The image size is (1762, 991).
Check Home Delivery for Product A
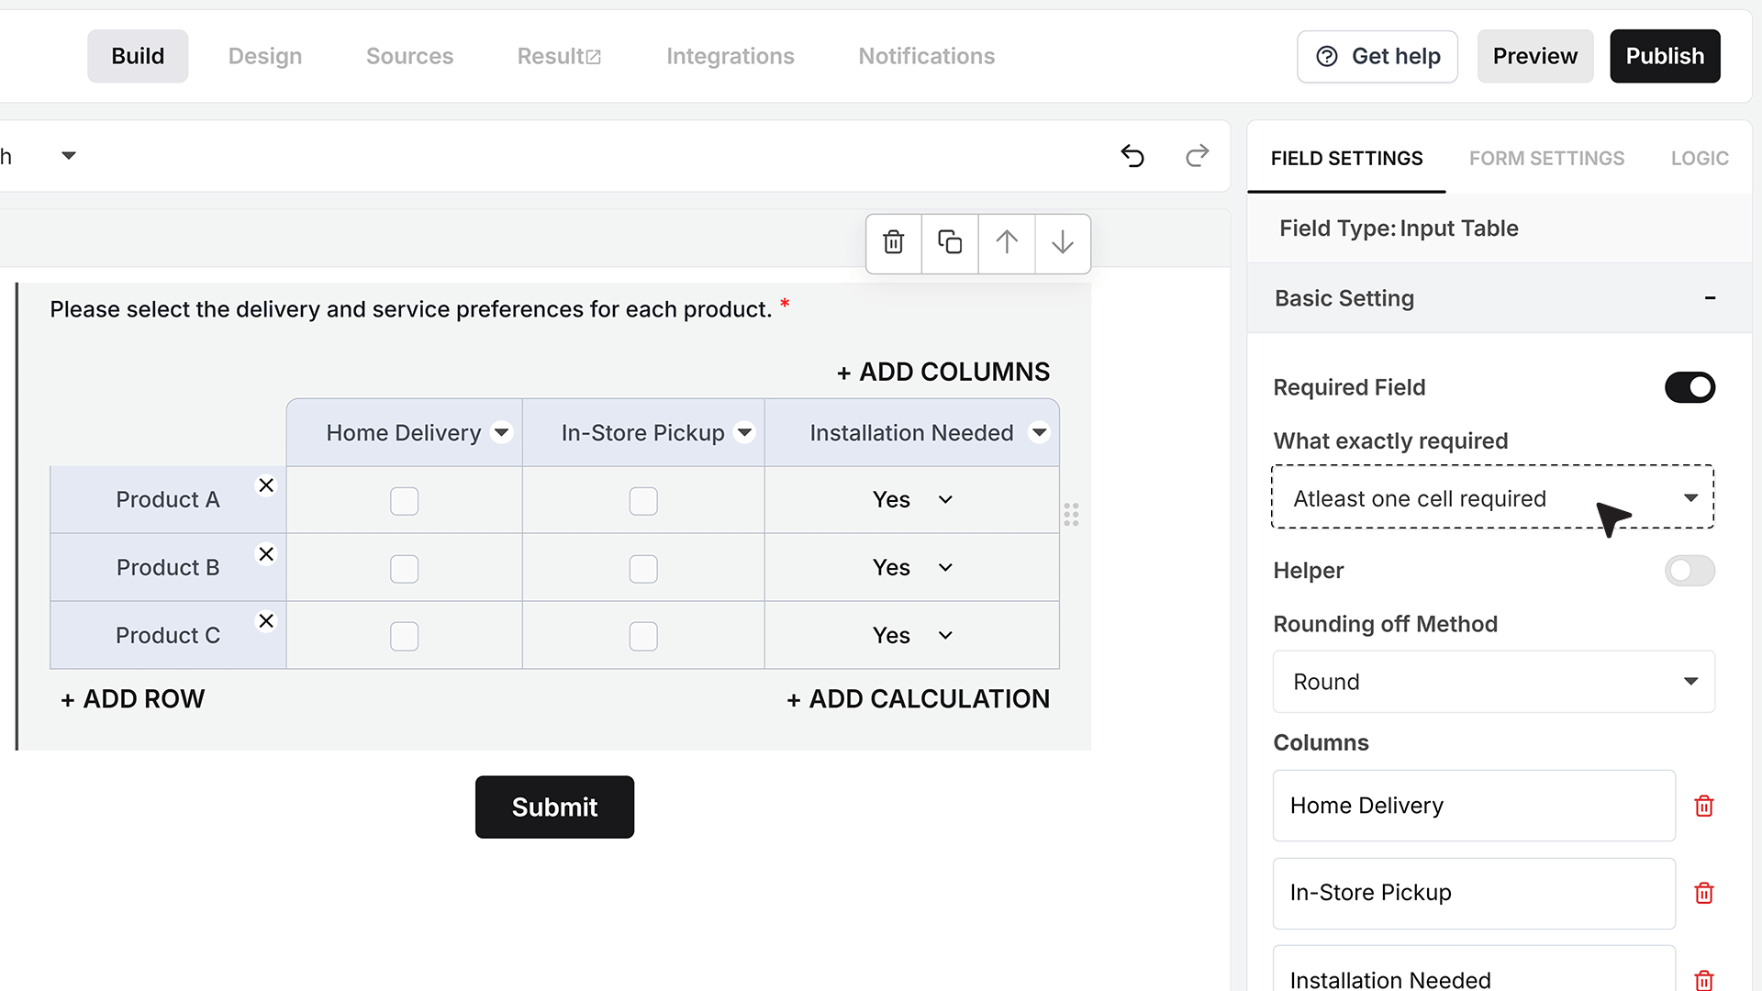[404, 501]
